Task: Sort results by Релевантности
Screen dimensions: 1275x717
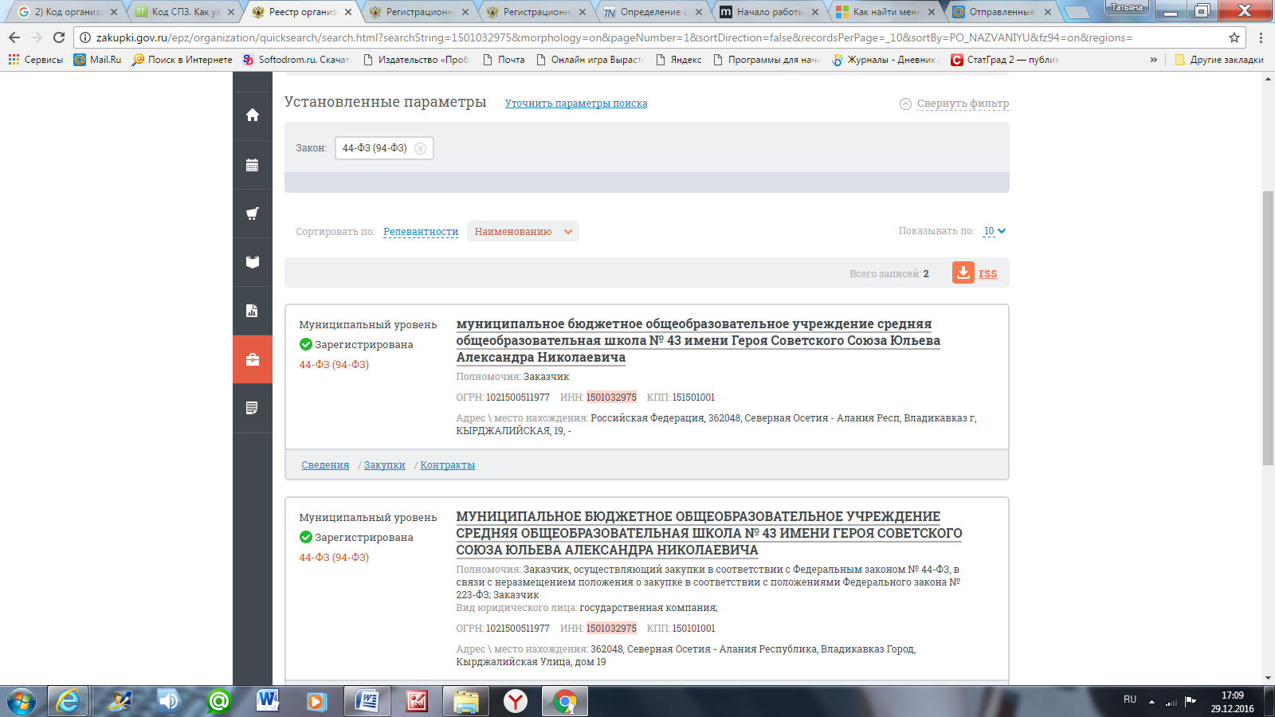Action: pyautogui.click(x=421, y=232)
